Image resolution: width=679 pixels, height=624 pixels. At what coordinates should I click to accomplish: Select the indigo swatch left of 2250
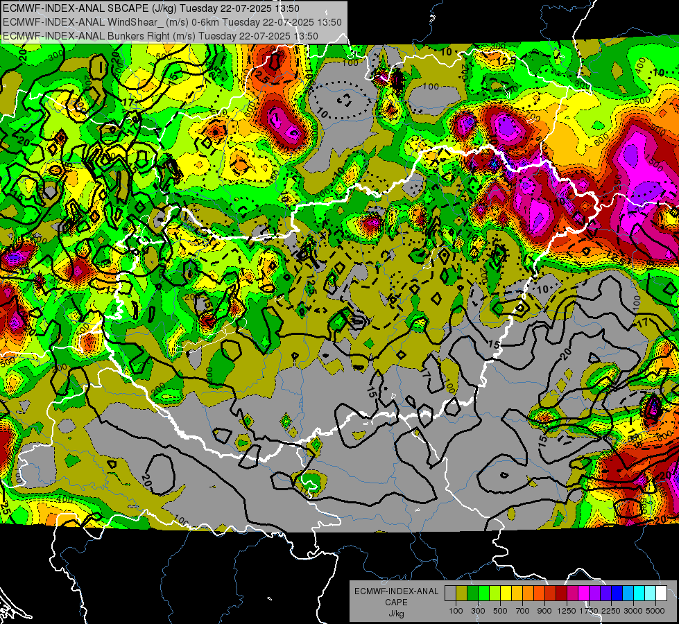point(605,593)
